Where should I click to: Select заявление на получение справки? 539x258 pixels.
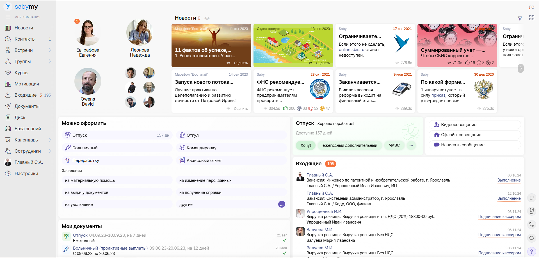click(x=231, y=192)
